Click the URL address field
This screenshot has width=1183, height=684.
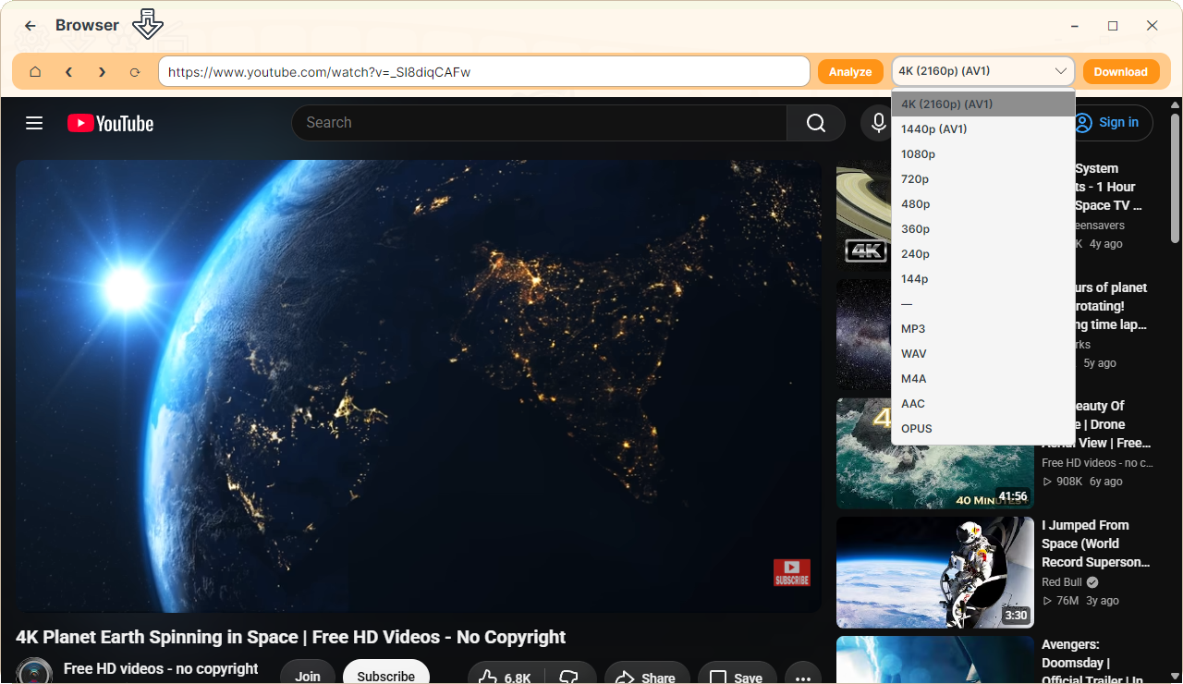click(484, 71)
